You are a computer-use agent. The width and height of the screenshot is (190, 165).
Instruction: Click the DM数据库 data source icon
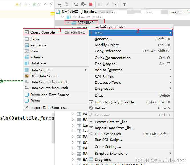pos(58,12)
